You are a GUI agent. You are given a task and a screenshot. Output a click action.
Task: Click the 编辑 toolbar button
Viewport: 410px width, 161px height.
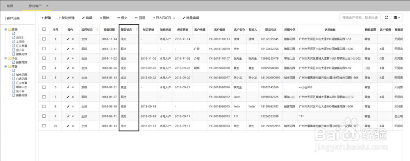tap(87, 18)
